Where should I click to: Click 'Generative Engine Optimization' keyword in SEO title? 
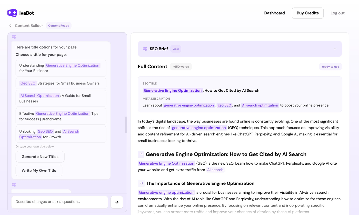click(x=173, y=90)
